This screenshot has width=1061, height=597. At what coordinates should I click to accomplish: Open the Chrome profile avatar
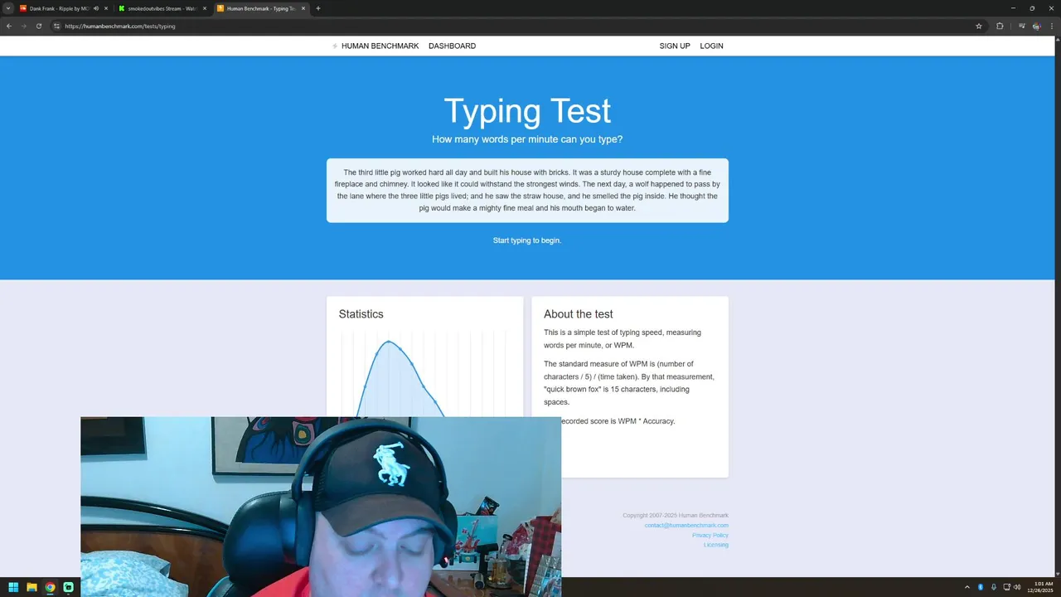click(x=1036, y=26)
